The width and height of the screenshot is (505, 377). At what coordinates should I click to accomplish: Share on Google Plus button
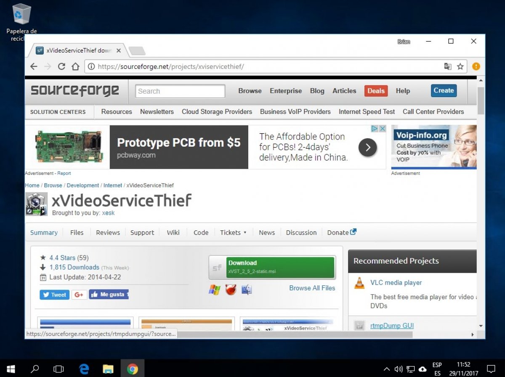pyautogui.click(x=79, y=295)
